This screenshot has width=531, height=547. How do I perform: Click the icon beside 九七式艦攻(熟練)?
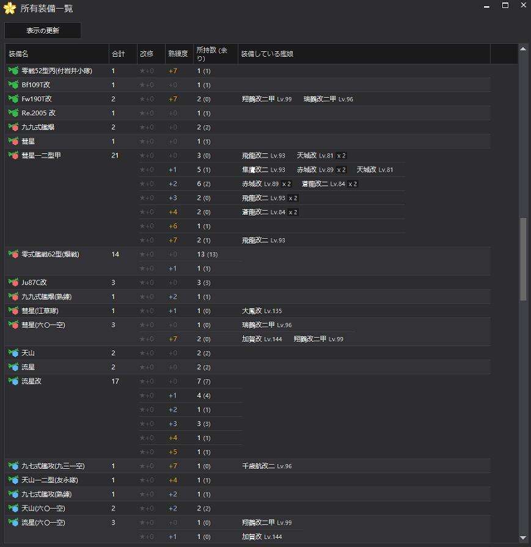13,494
